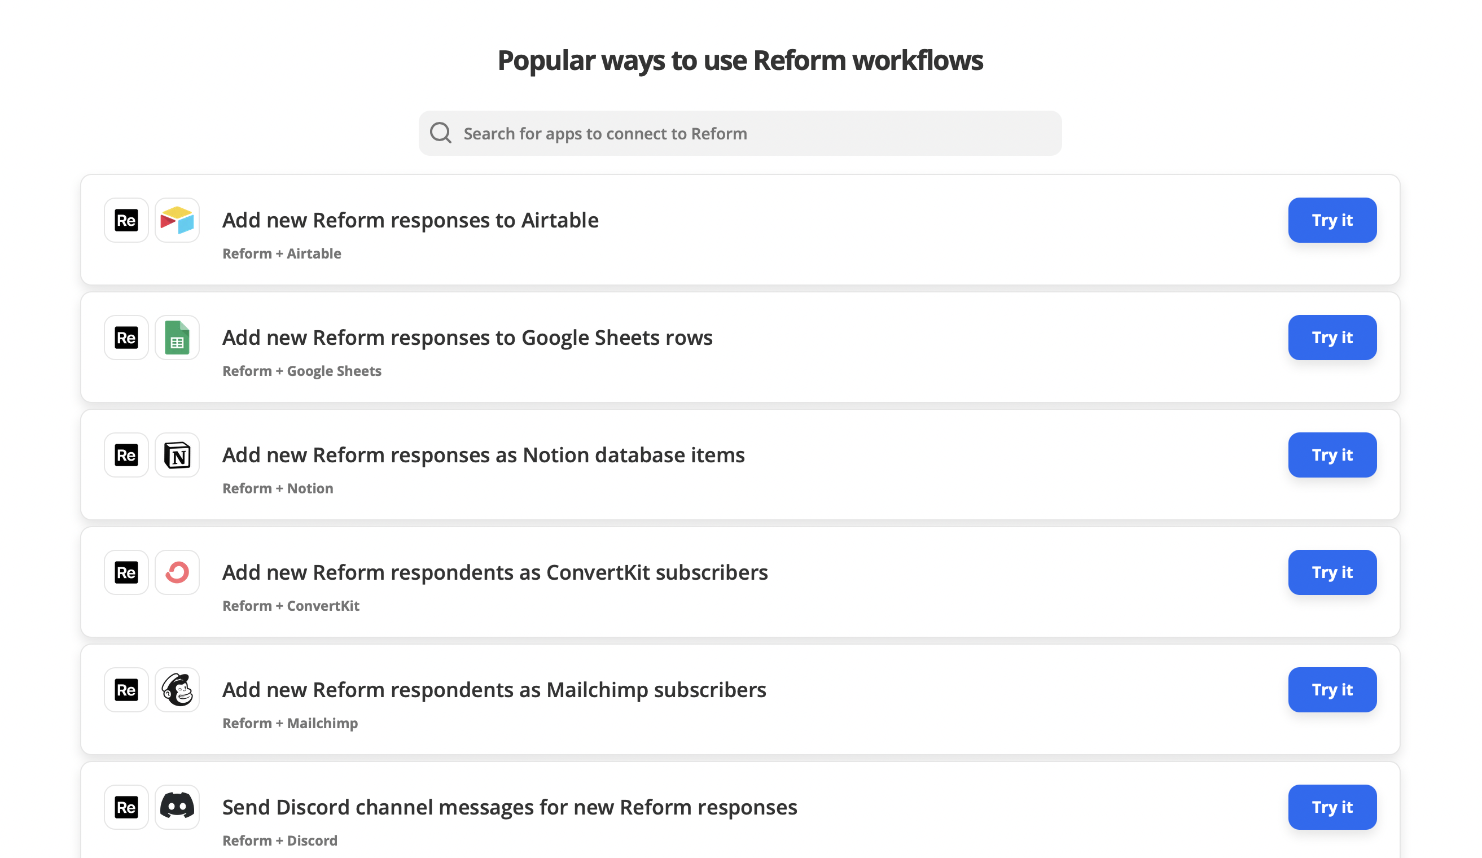Viewport: 1482px width, 858px height.
Task: Click Try it for Notion integration
Action: [1332, 453]
